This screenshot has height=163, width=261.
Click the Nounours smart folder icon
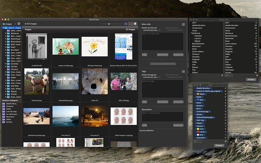[3, 117]
